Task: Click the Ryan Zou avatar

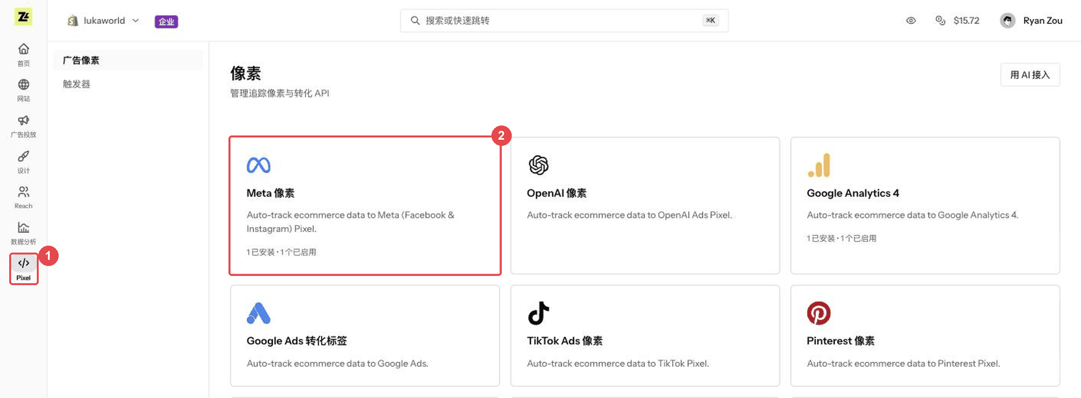Action: (x=1007, y=21)
